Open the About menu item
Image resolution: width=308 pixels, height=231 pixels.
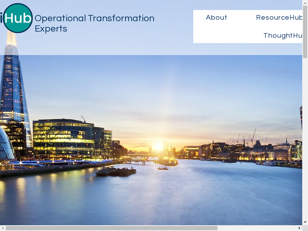pyautogui.click(x=216, y=18)
